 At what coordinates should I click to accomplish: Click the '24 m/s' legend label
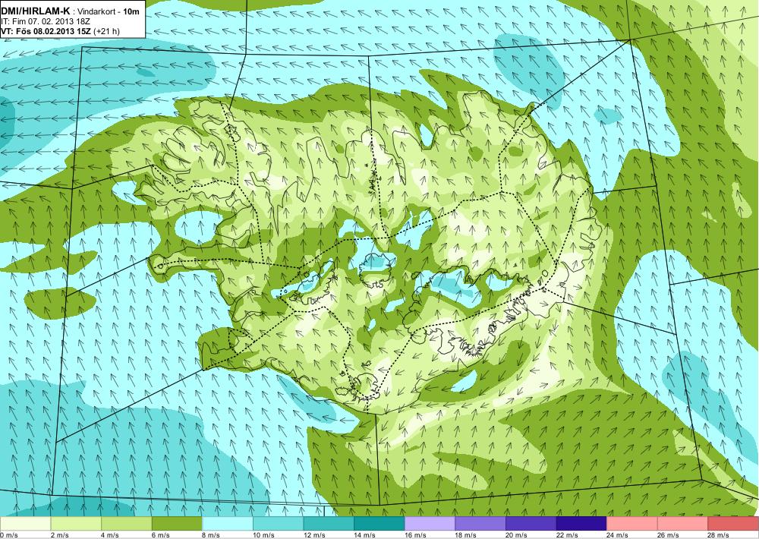point(618,535)
